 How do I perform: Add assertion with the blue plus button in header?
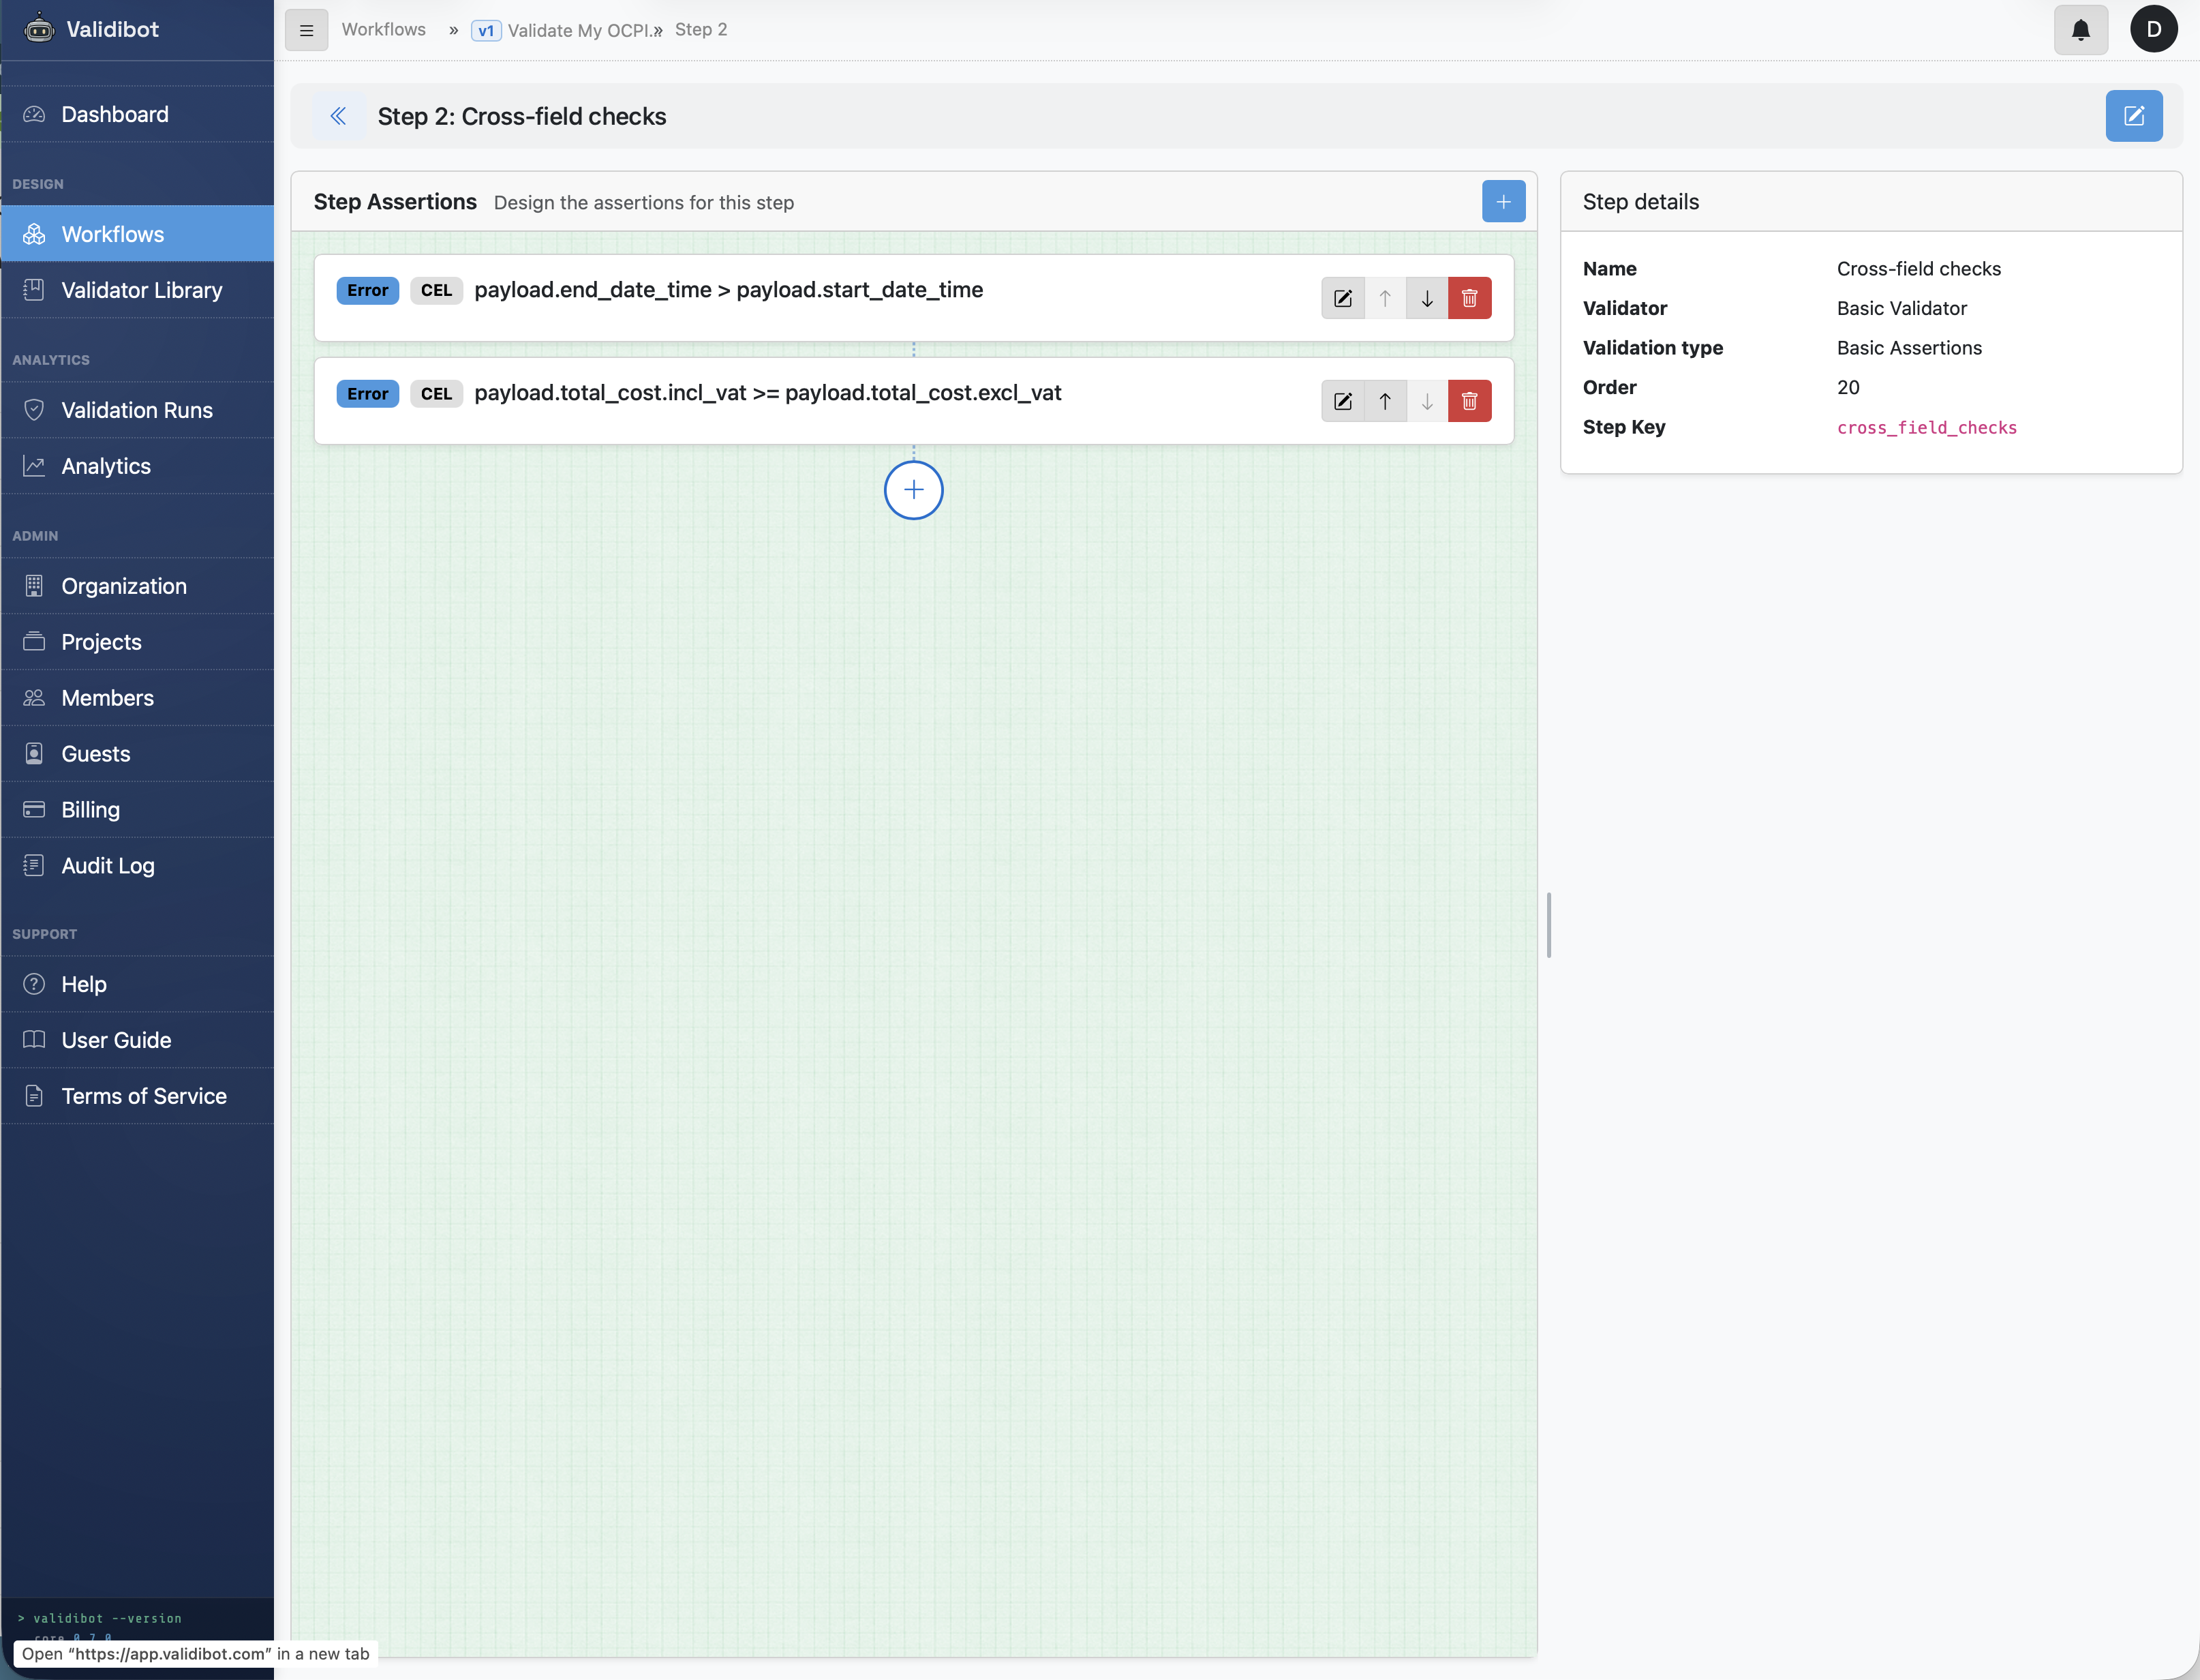click(1502, 201)
